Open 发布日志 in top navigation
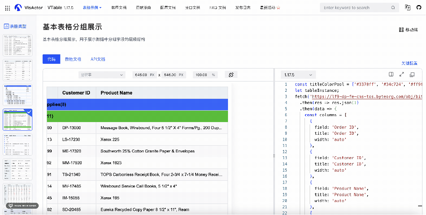Viewport: 426px width, 215px height. click(243, 7)
